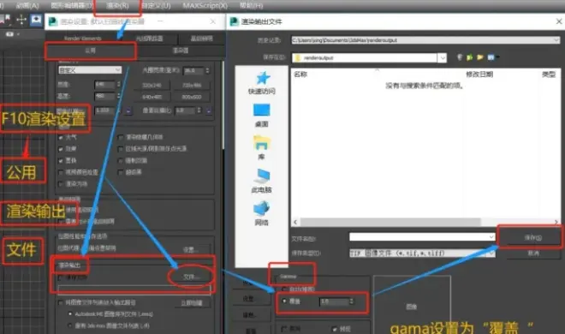Adjust gamma override value spinner
Screen dimensions: 565x334
point(351,301)
